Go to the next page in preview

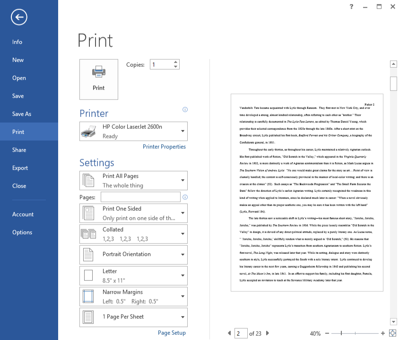268,333
